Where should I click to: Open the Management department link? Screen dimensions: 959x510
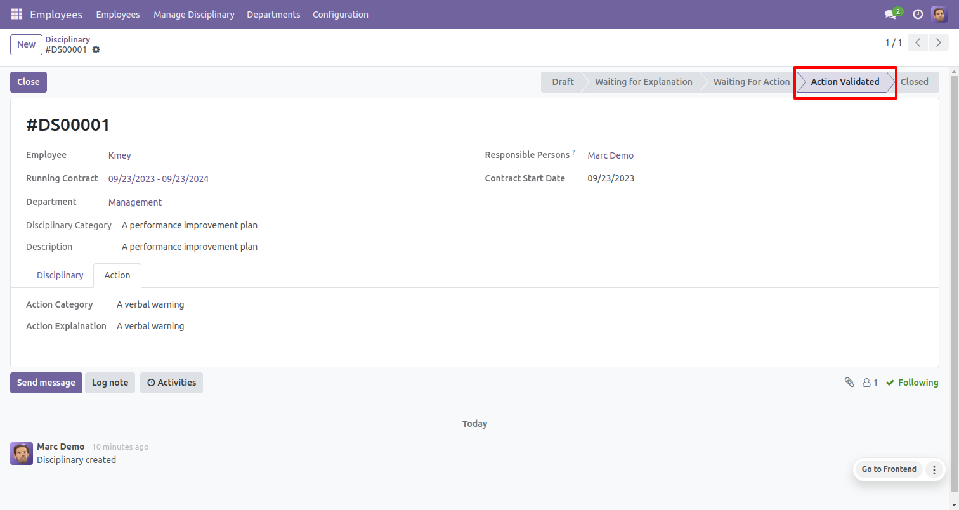(x=135, y=202)
